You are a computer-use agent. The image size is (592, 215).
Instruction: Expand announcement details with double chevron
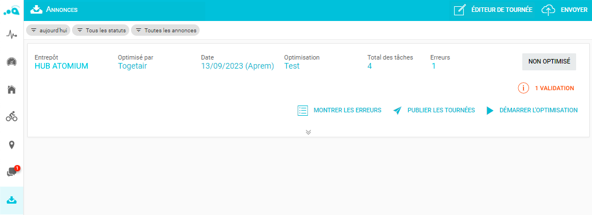[308, 132]
